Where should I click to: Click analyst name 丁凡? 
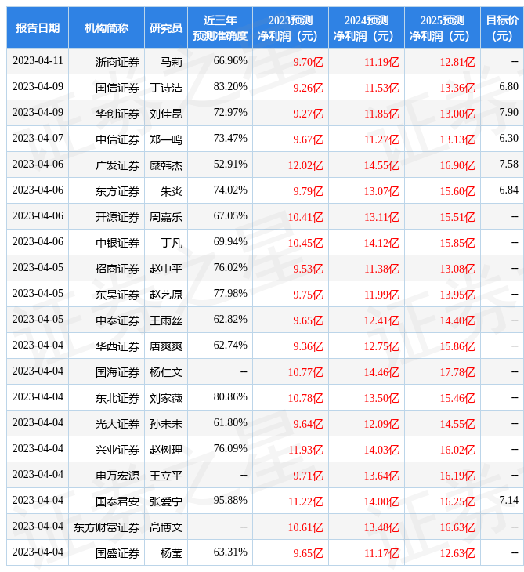(172, 243)
